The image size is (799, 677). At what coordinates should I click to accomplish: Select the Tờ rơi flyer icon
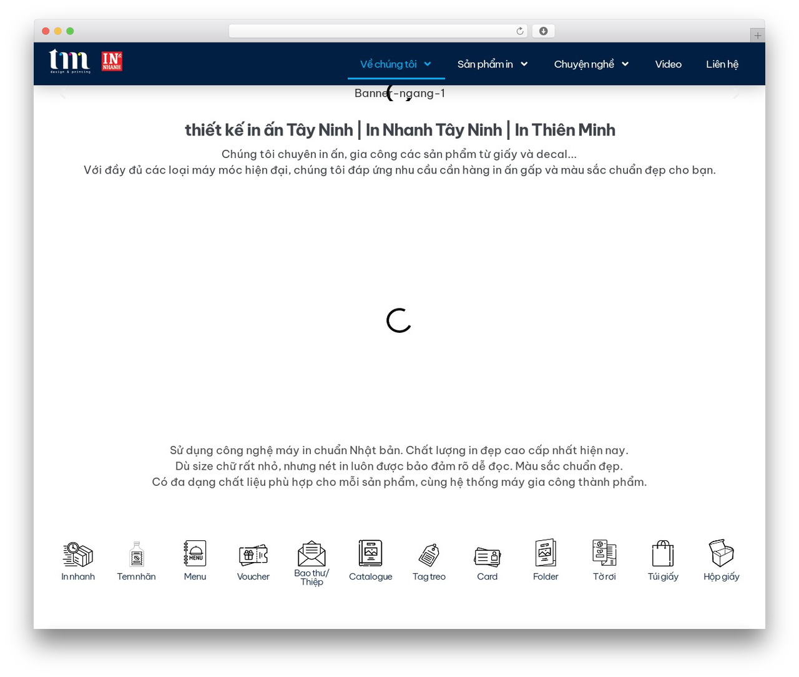(x=604, y=553)
